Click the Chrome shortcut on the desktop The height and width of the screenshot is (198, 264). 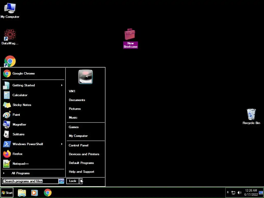pyautogui.click(x=10, y=61)
